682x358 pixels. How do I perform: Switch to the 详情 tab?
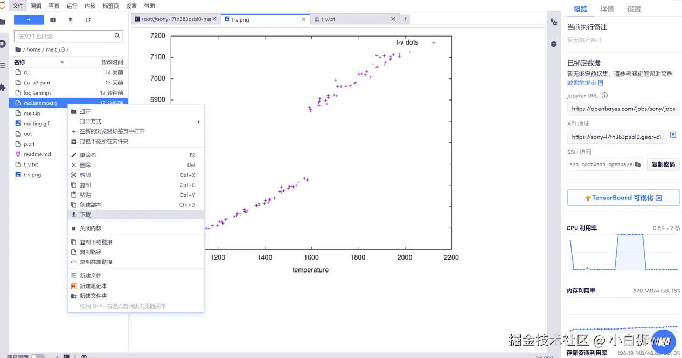pos(607,9)
